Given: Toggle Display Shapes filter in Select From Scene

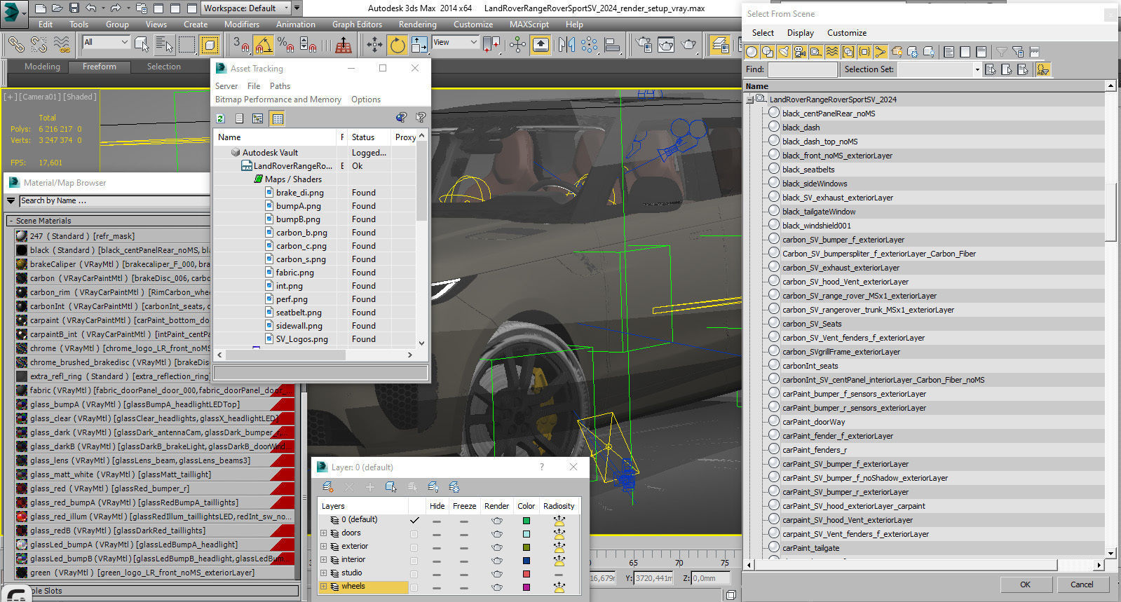Looking at the screenshot, I should click(x=768, y=52).
